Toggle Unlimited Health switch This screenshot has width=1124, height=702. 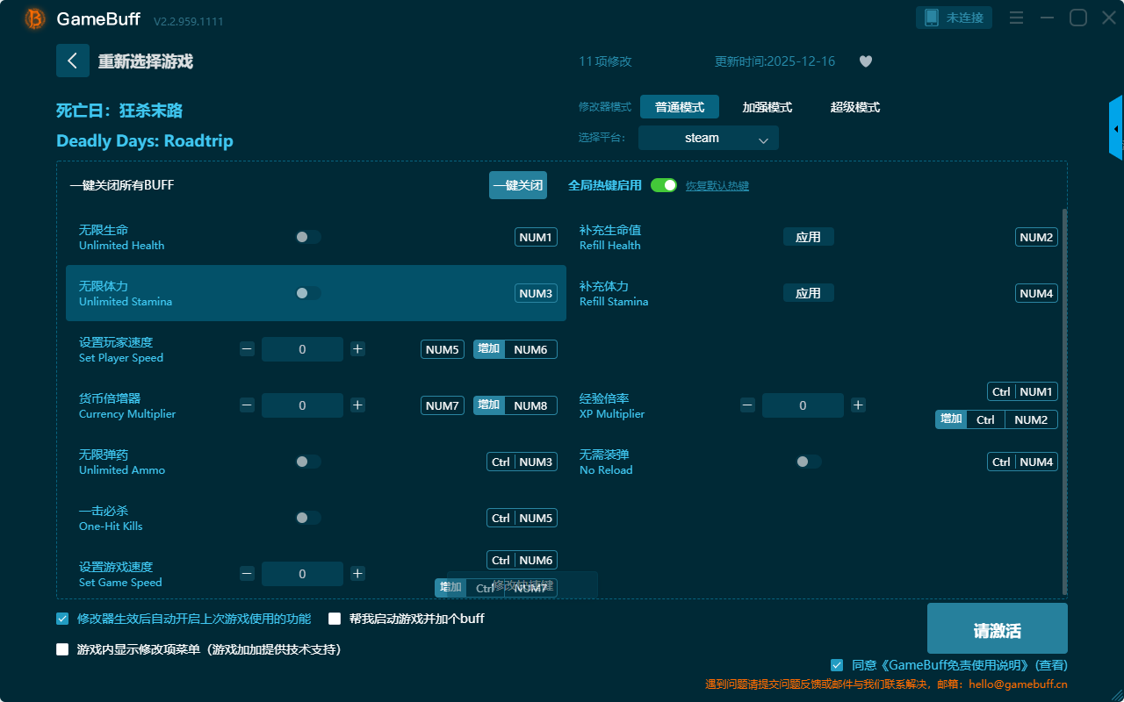pos(307,237)
